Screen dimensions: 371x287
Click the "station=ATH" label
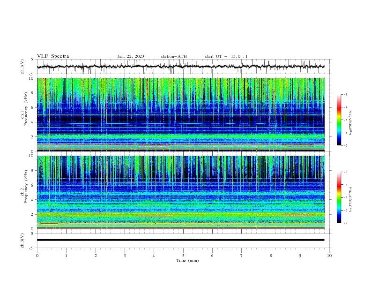(x=174, y=56)
